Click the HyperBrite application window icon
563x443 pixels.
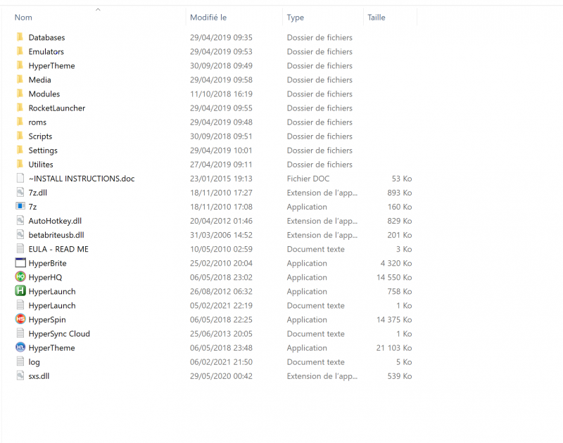tap(20, 263)
